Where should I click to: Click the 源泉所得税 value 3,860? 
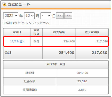tap(82, 90)
